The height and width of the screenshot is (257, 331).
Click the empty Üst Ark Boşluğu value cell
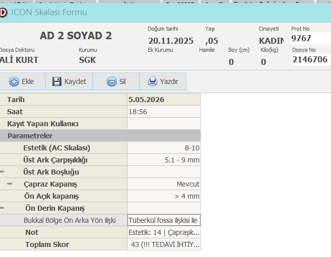pos(164,172)
